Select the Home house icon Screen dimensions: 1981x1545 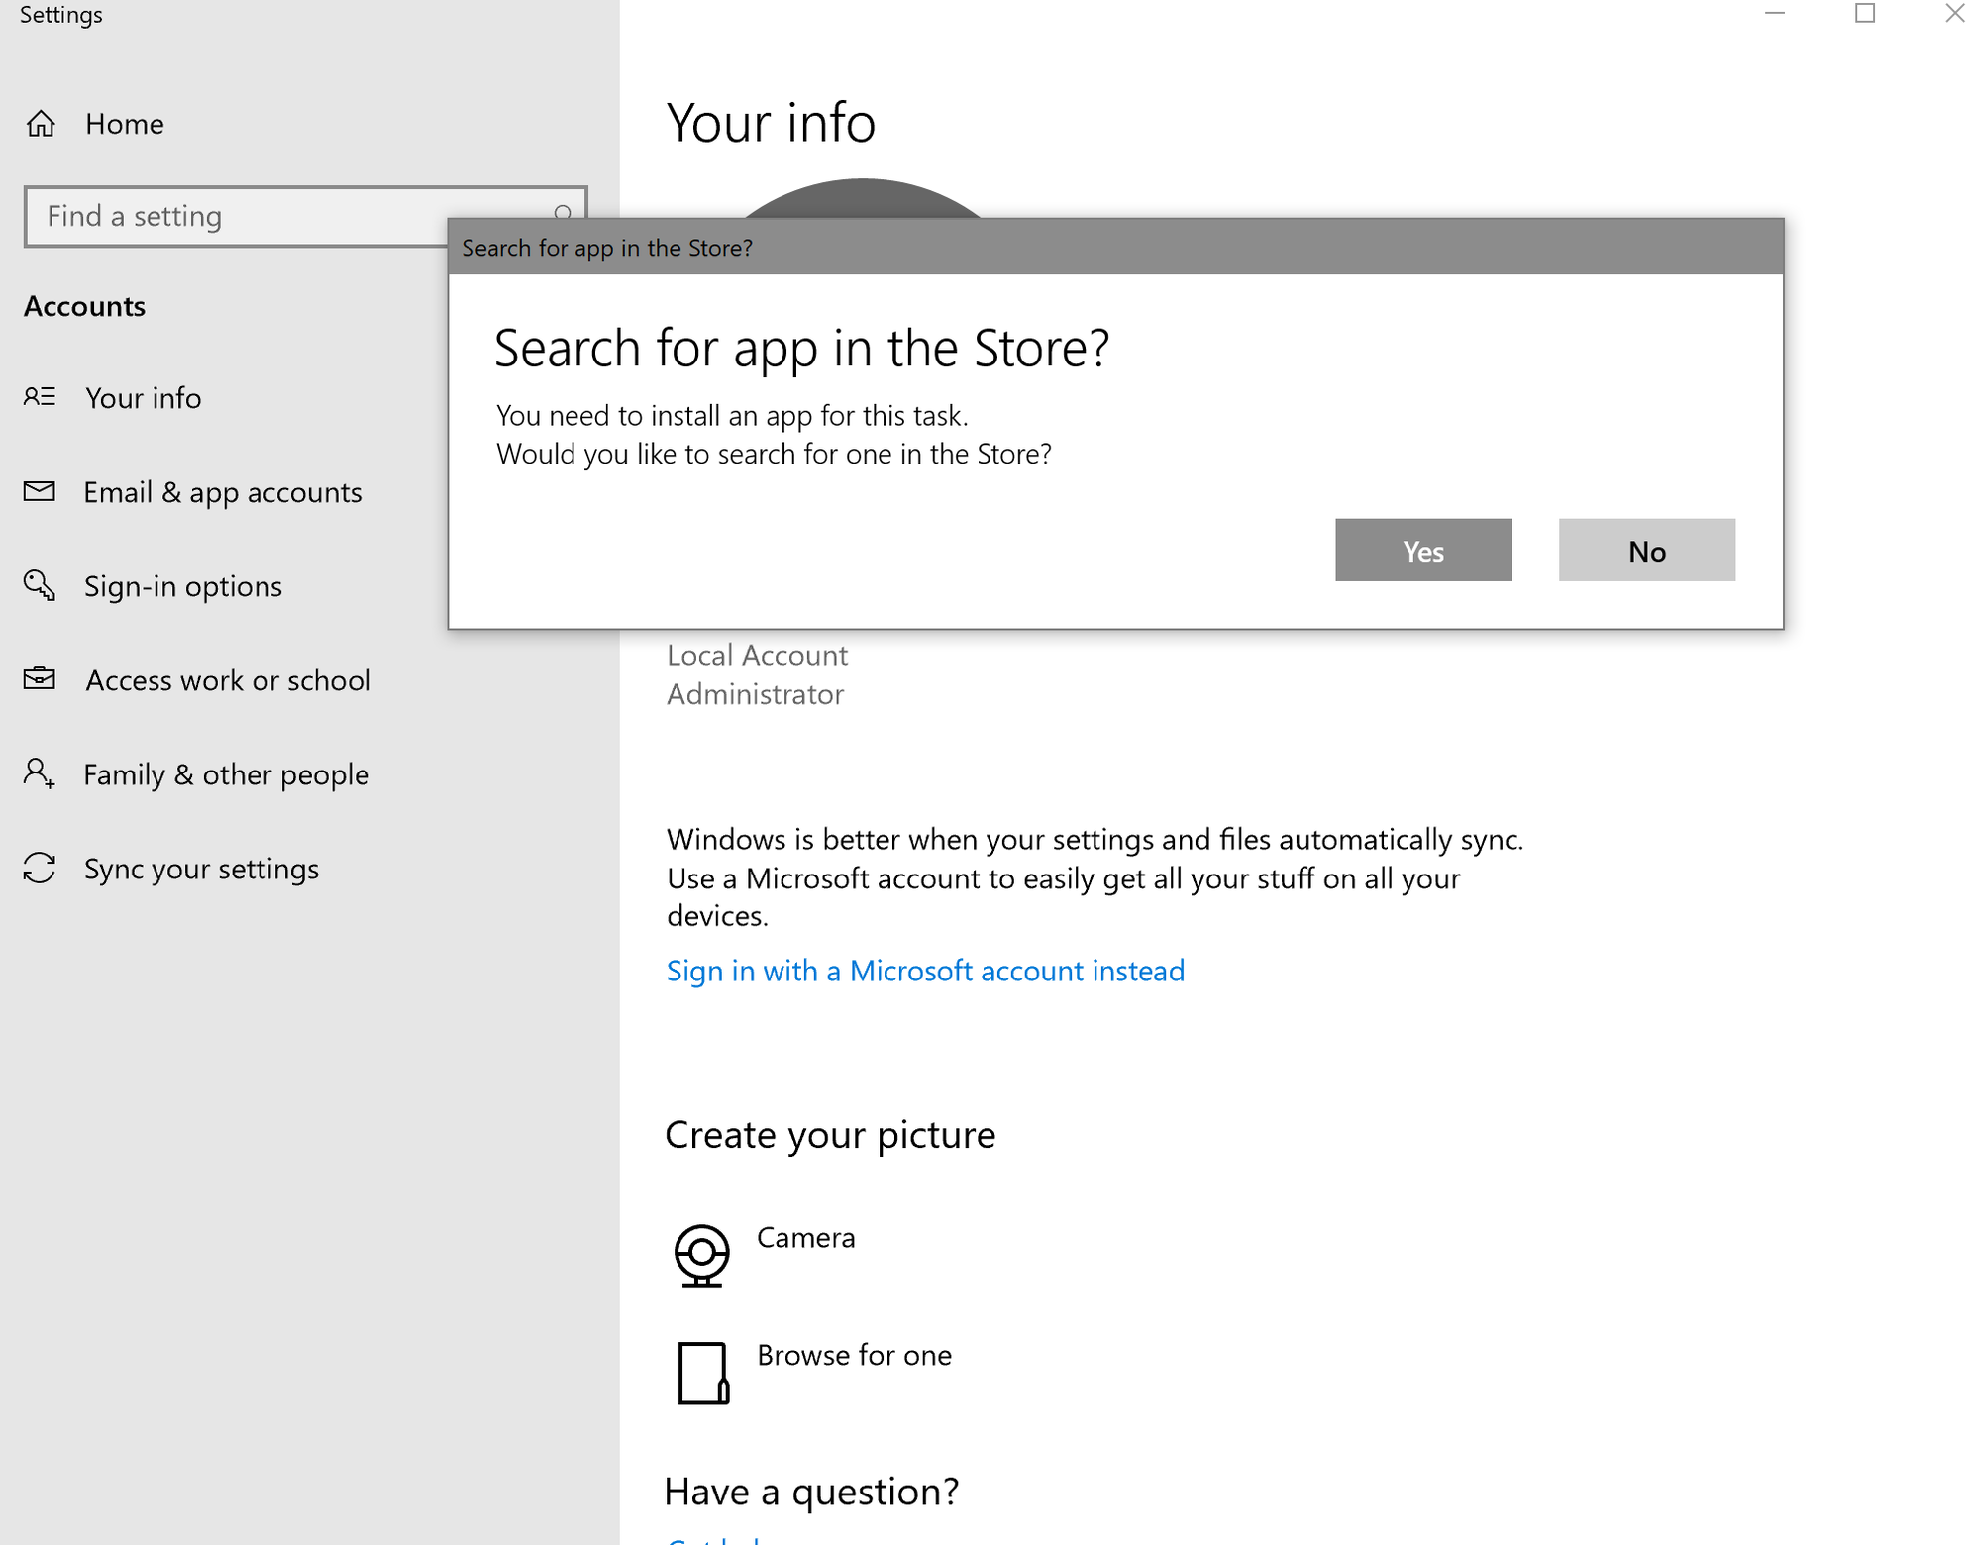pyautogui.click(x=40, y=124)
